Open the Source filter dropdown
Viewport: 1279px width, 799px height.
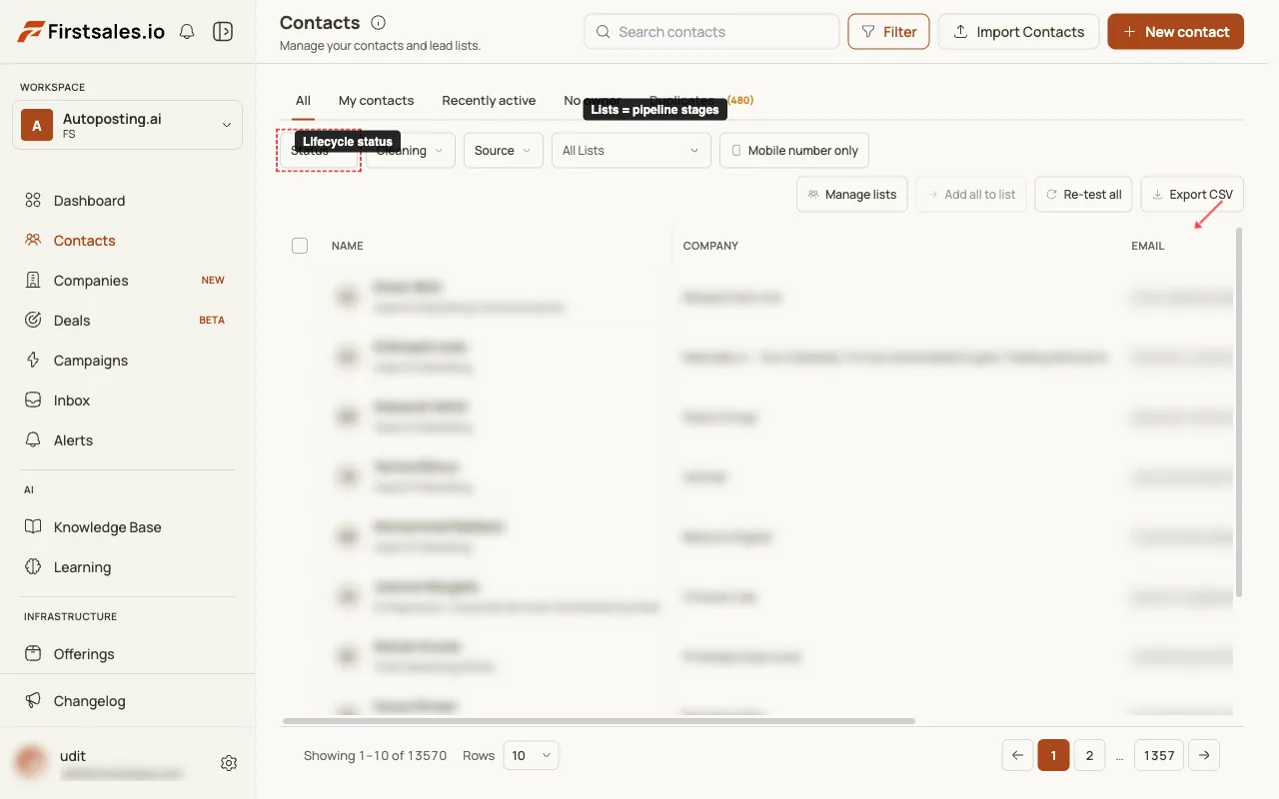pyautogui.click(x=503, y=151)
